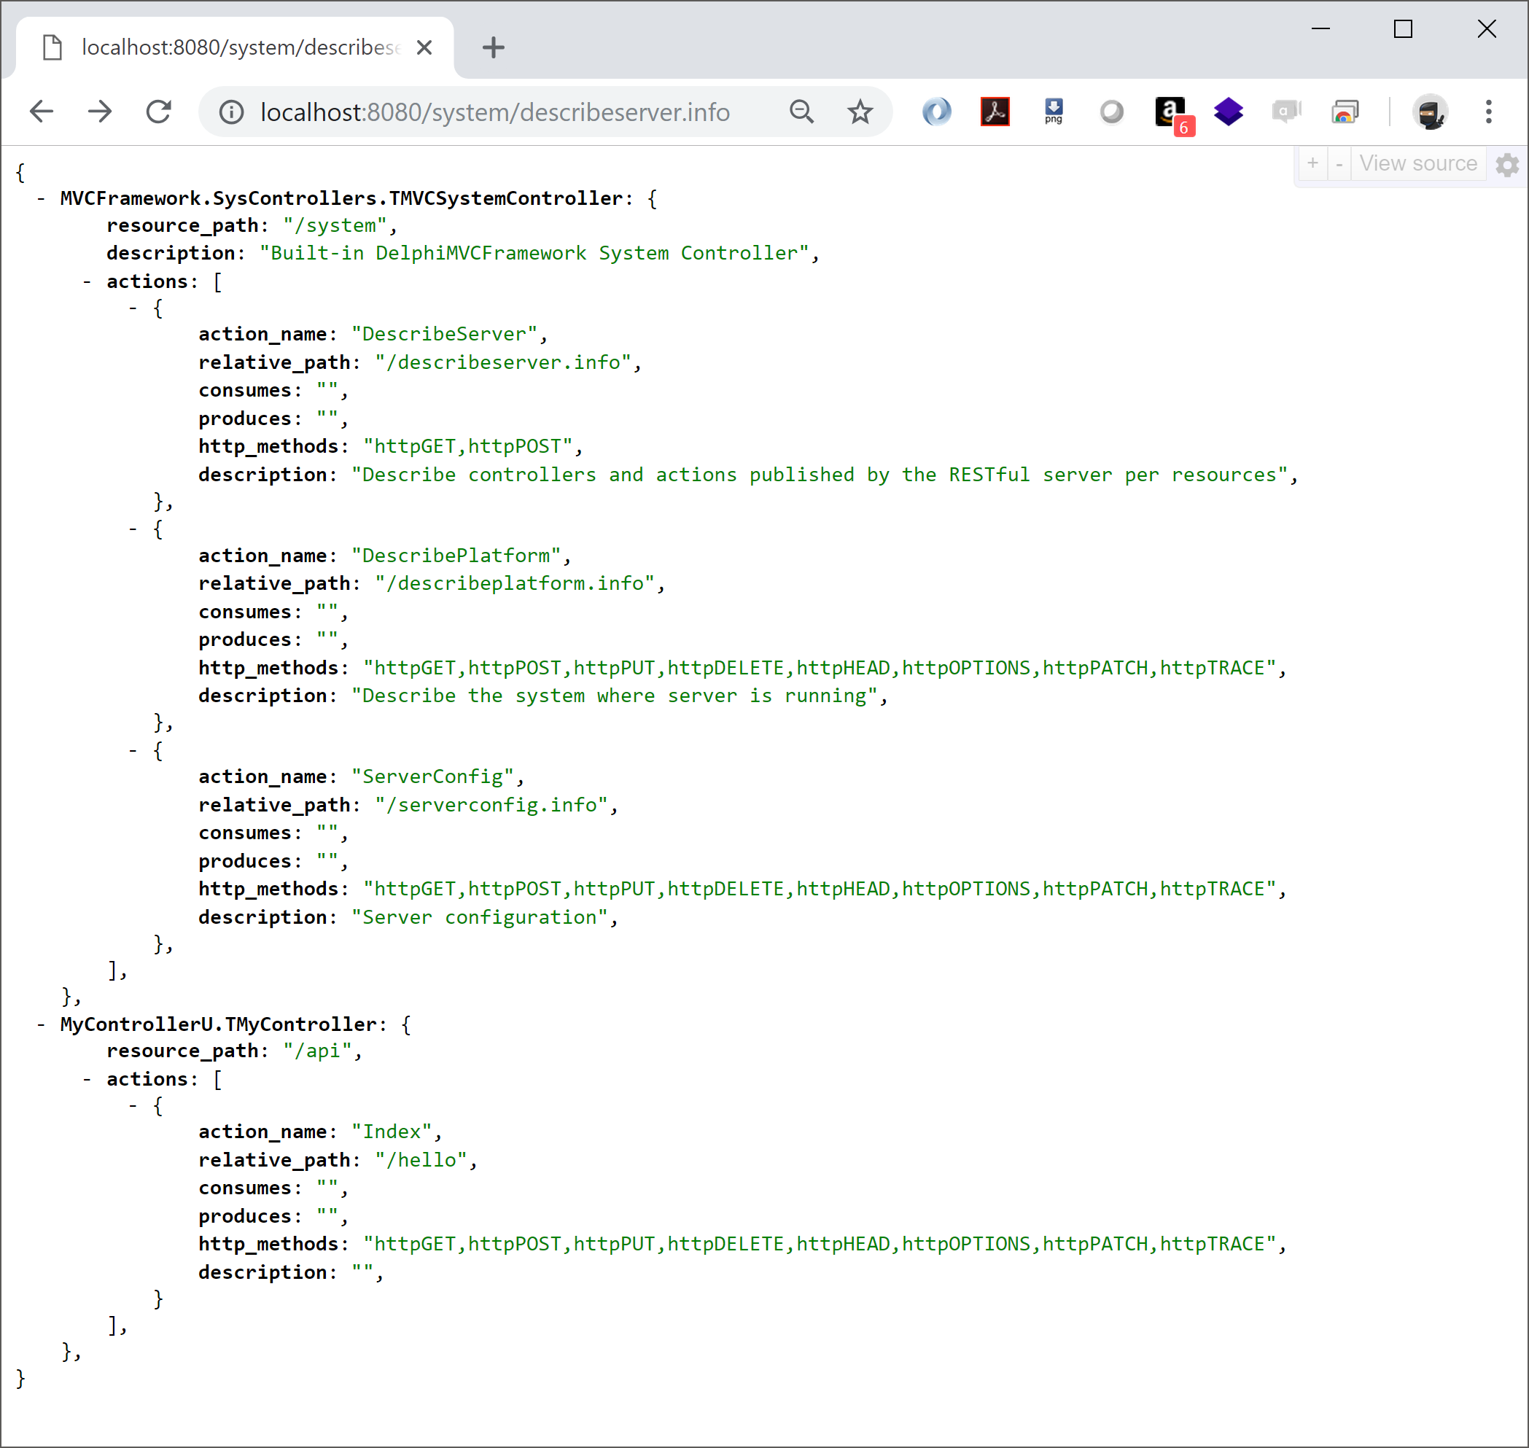The width and height of the screenshot is (1529, 1448).
Task: Collapse the DescribePlatform action object
Action: pos(133,529)
